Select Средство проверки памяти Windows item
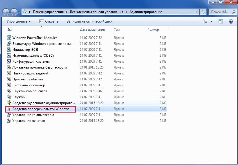Screen dimensions: 238x165 [41, 109]
